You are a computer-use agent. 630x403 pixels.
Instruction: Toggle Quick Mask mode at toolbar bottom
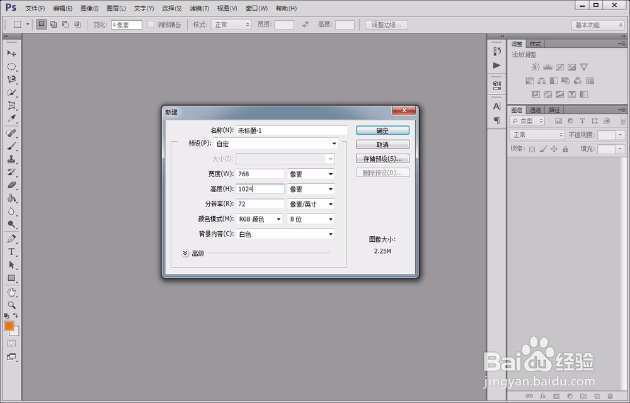point(11,343)
